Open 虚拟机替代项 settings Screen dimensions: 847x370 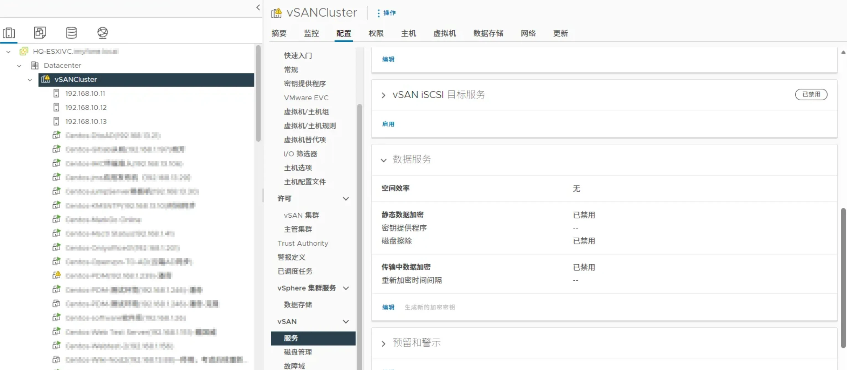point(305,140)
